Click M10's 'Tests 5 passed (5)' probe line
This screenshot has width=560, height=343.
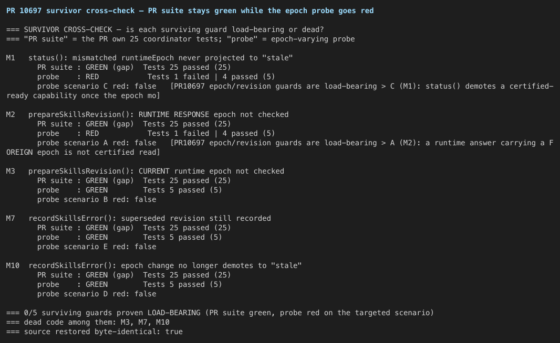(182, 285)
